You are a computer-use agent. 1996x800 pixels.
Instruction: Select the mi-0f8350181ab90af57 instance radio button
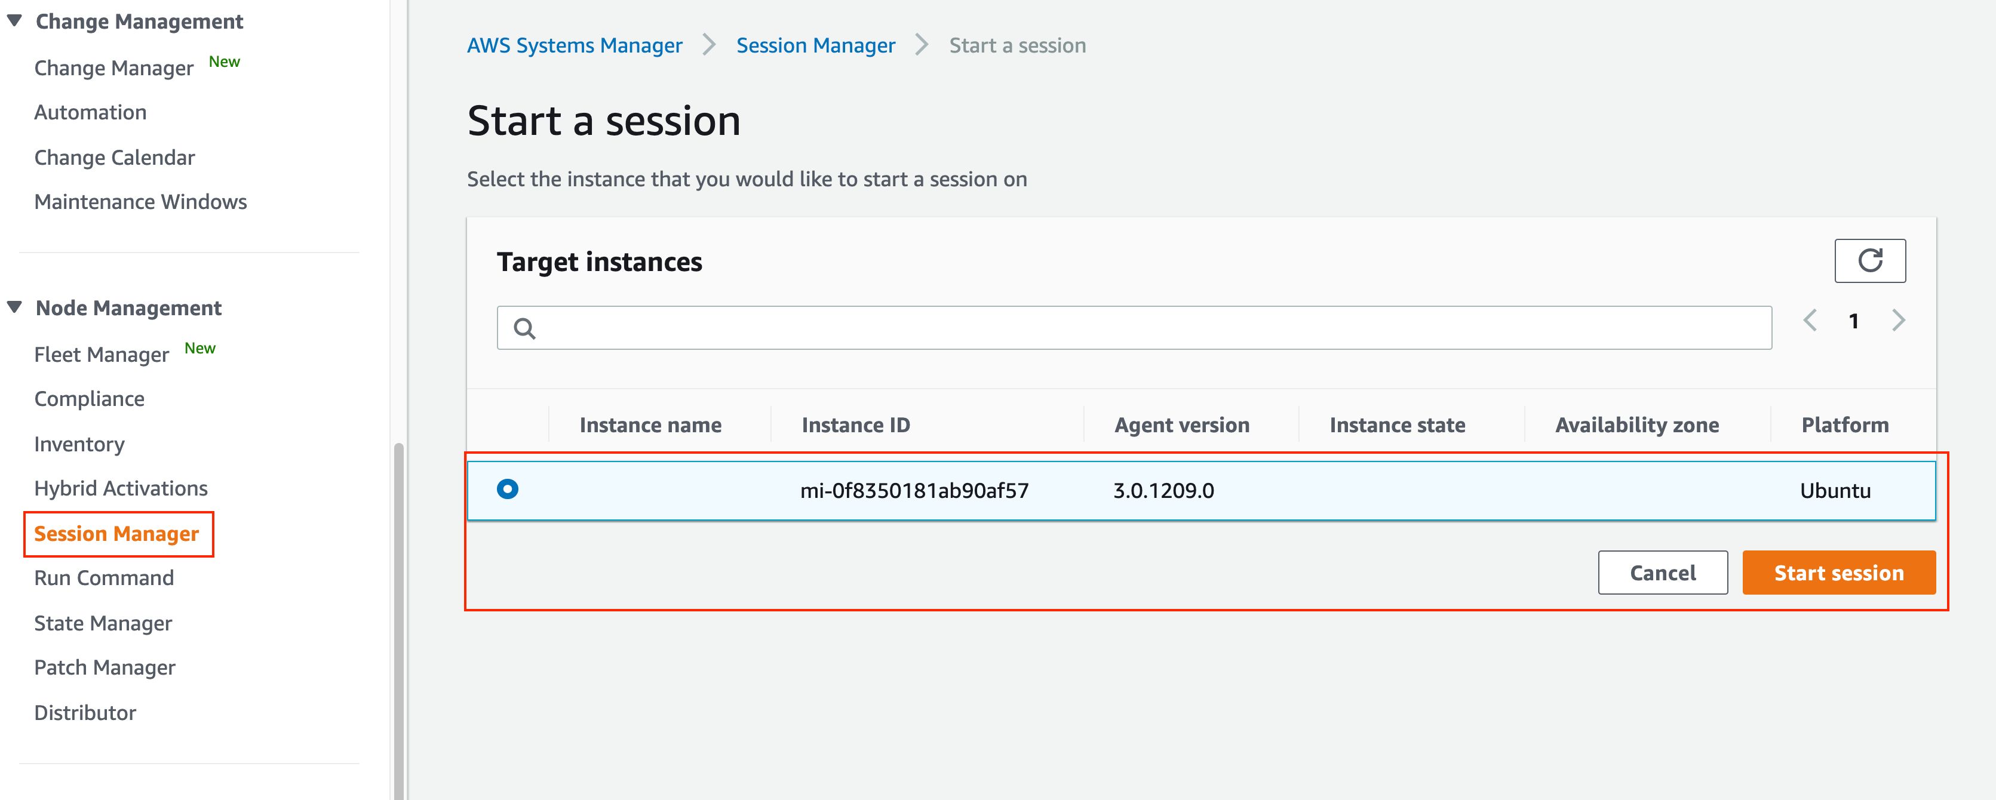coord(508,490)
